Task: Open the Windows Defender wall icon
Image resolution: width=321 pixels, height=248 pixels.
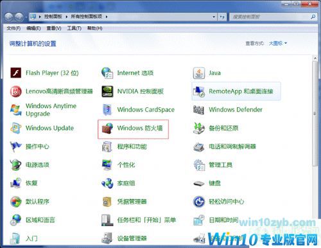Action: [198, 110]
